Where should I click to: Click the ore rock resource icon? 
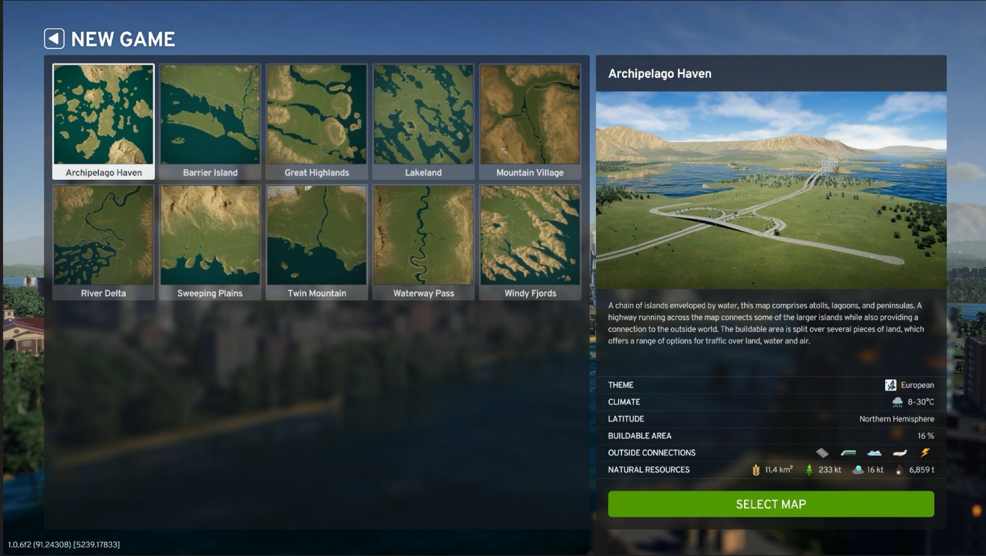[858, 470]
